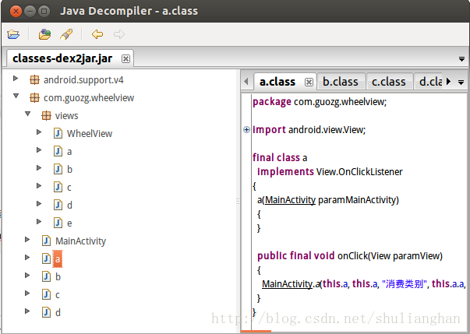
Task: Close the a.class editor tab
Action: click(x=309, y=82)
